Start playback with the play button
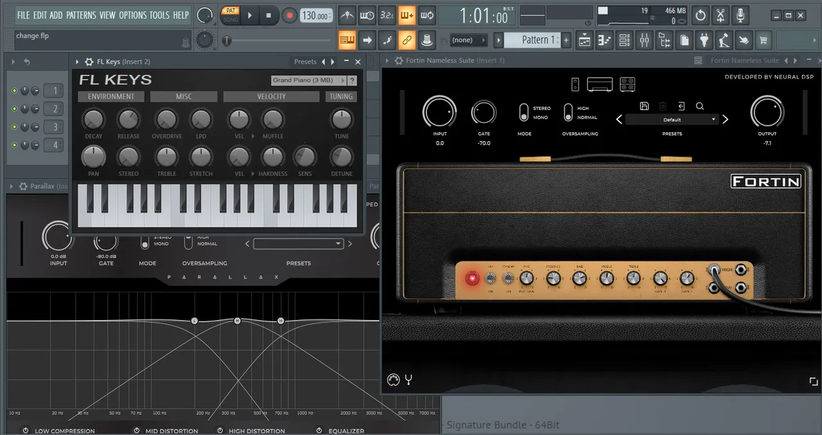Image resolution: width=822 pixels, height=435 pixels. 250,15
